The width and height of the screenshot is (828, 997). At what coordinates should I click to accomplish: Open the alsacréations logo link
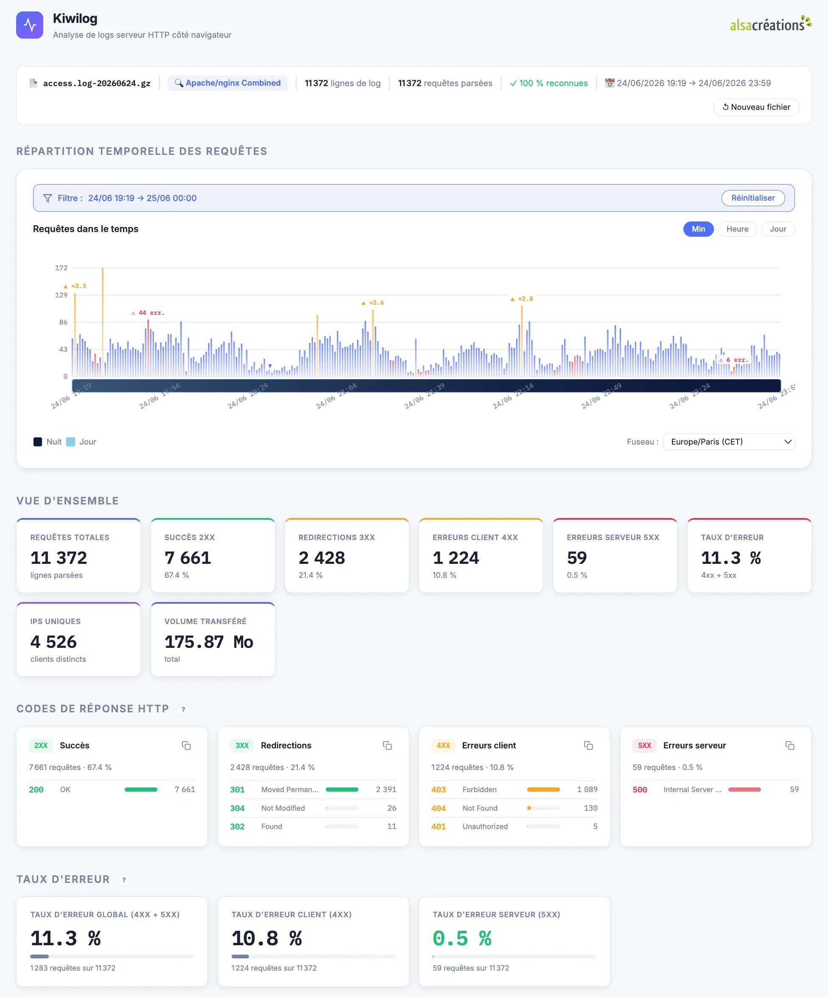[x=771, y=24]
